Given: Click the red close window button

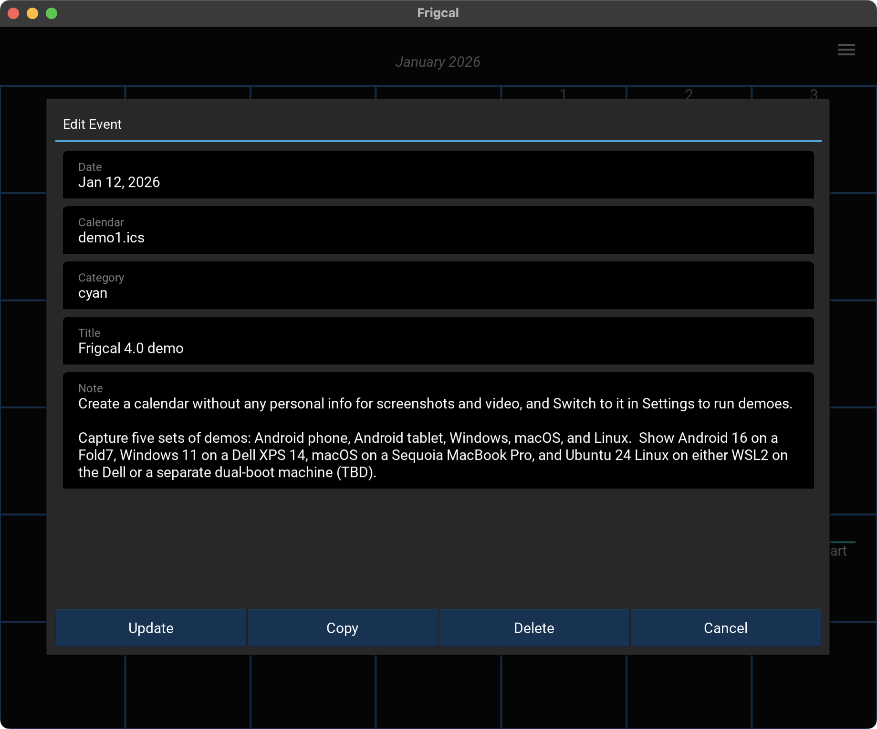Looking at the screenshot, I should (x=13, y=13).
